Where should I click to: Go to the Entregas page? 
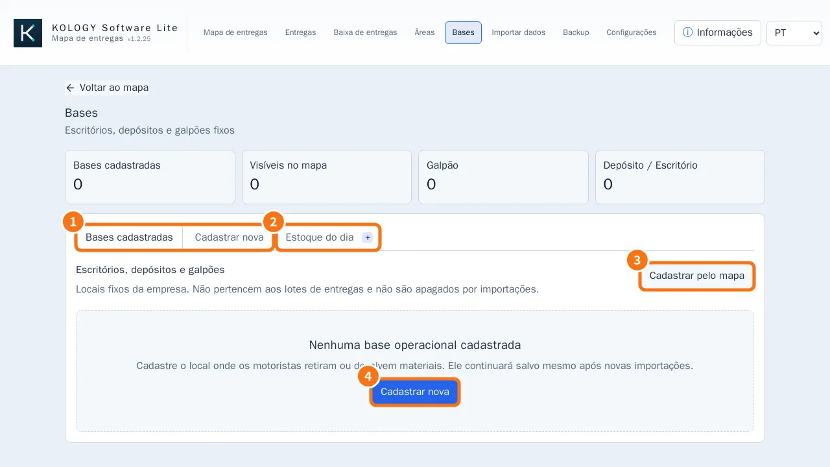301,32
